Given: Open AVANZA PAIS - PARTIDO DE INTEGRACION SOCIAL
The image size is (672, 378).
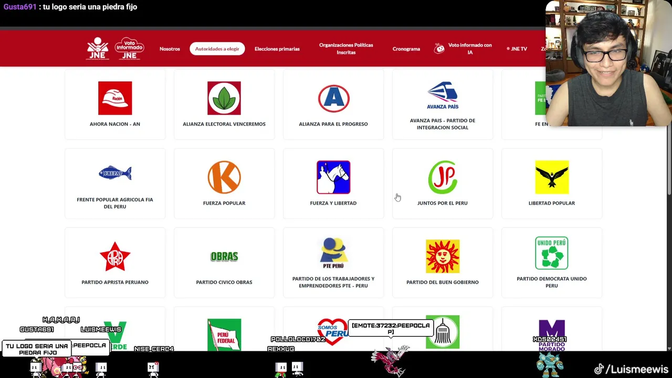Looking at the screenshot, I should pyautogui.click(x=443, y=124).
